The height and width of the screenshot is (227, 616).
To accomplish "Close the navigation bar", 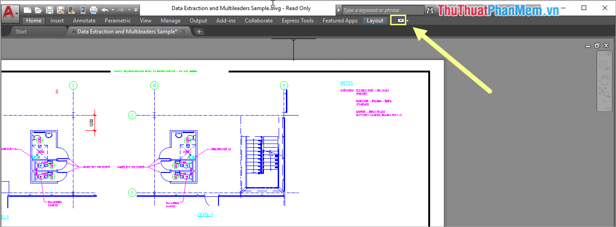I will click(x=609, y=53).
